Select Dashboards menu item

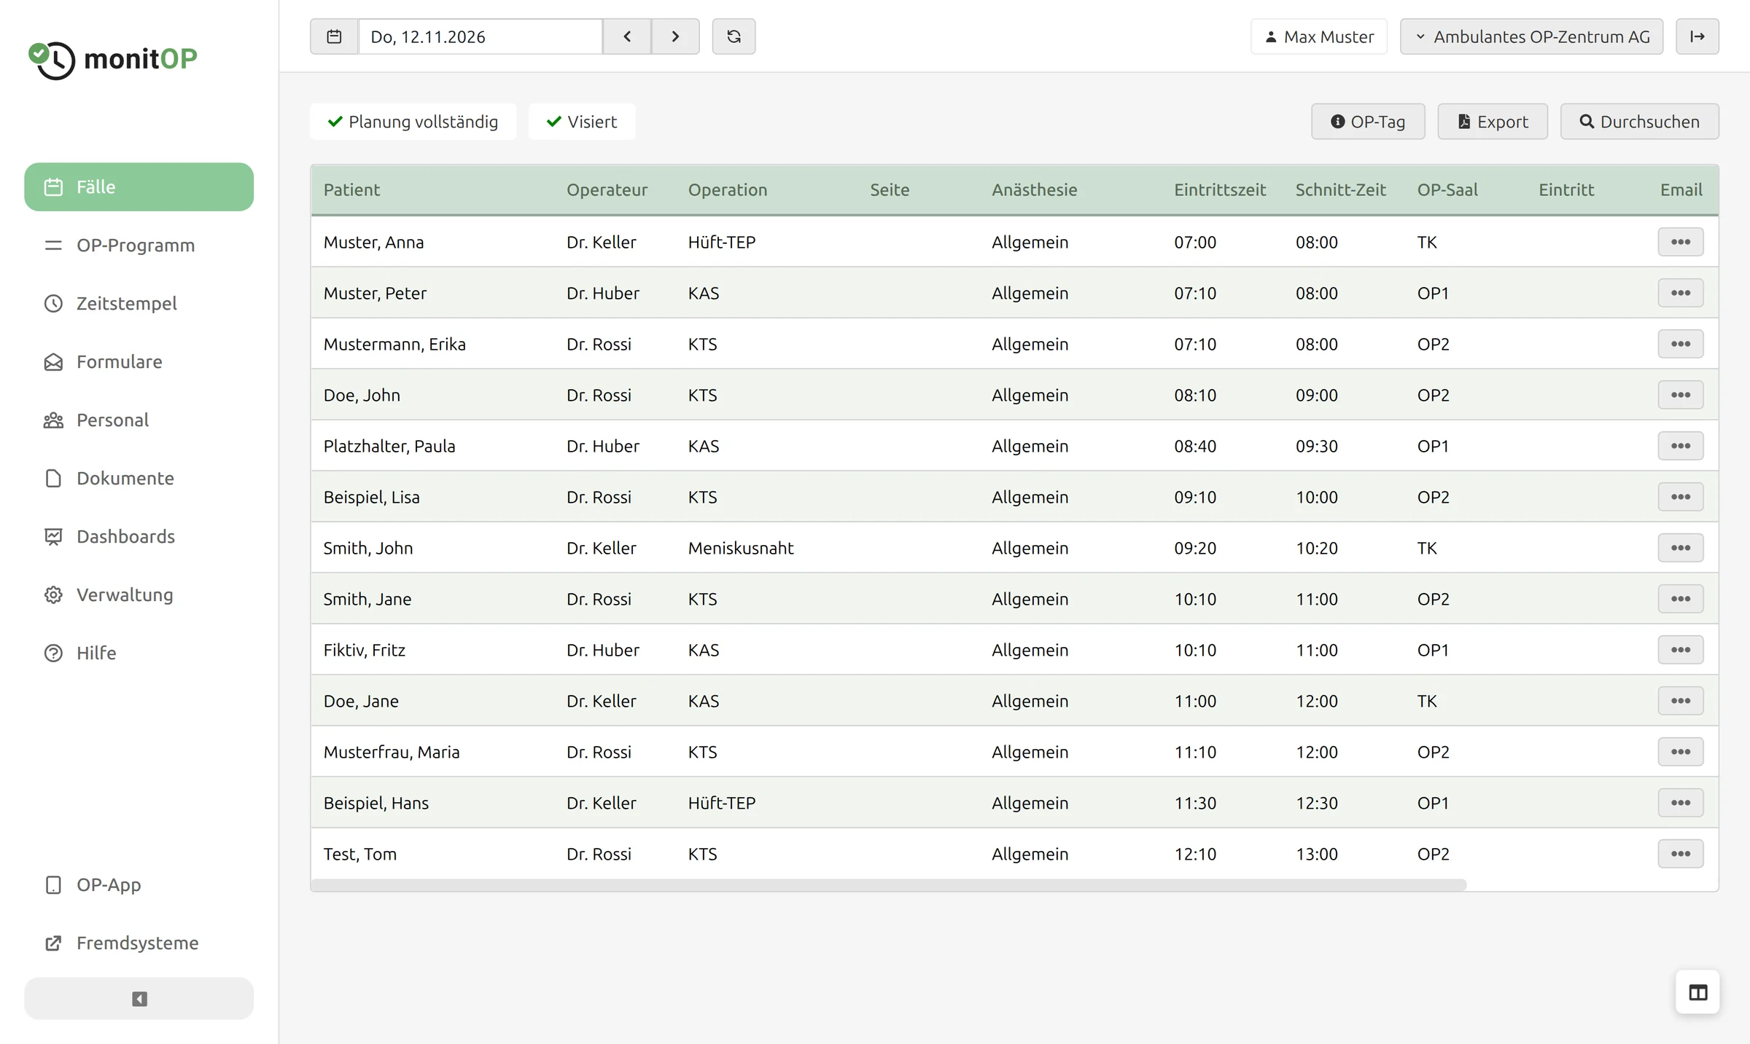(x=139, y=537)
